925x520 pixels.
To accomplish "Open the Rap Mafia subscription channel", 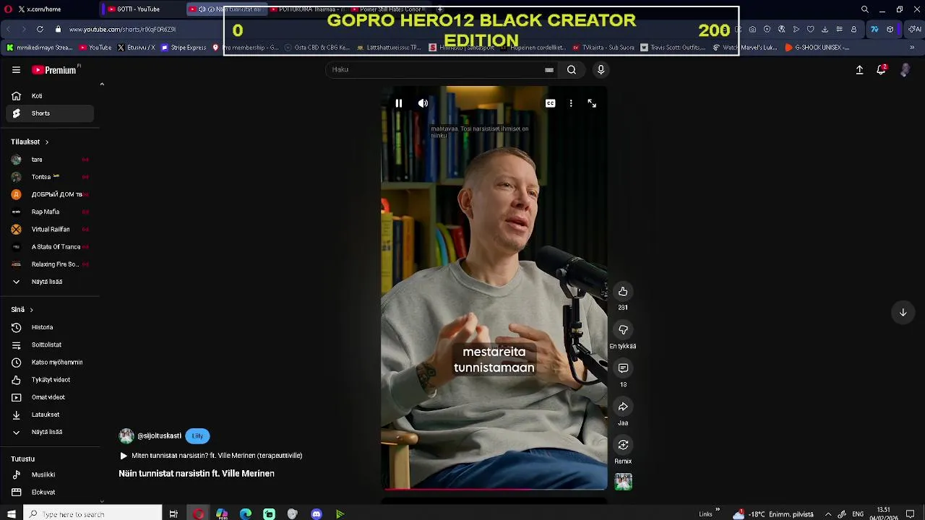I will click(50, 212).
